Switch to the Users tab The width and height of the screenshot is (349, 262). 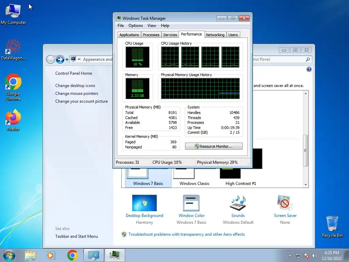[x=233, y=35]
